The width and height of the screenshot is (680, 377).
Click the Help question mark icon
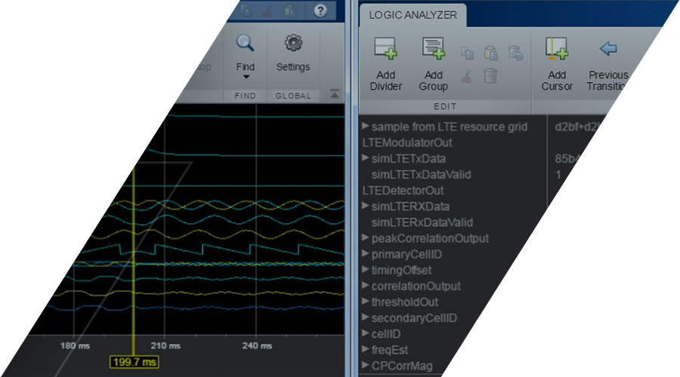click(320, 11)
